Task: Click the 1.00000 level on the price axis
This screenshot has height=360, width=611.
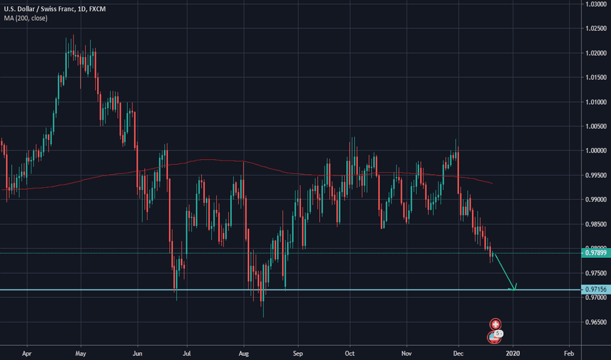Action: click(596, 151)
